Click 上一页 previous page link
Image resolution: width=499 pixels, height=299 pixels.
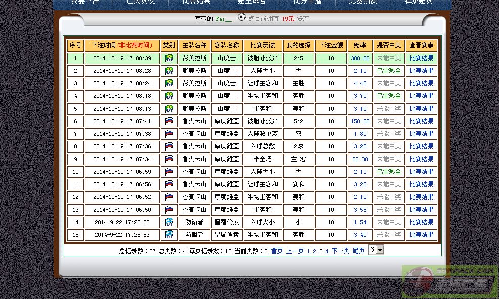(295, 251)
